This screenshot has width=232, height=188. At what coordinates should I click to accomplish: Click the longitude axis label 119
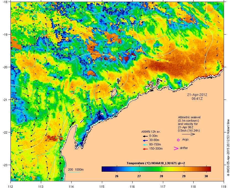point(224,187)
